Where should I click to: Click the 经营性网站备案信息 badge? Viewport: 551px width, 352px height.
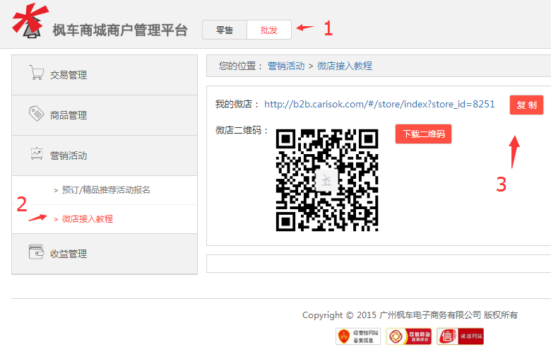click(358, 336)
